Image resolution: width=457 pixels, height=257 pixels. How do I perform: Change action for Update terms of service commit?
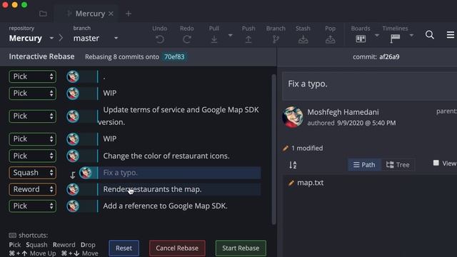pyautogui.click(x=33, y=116)
